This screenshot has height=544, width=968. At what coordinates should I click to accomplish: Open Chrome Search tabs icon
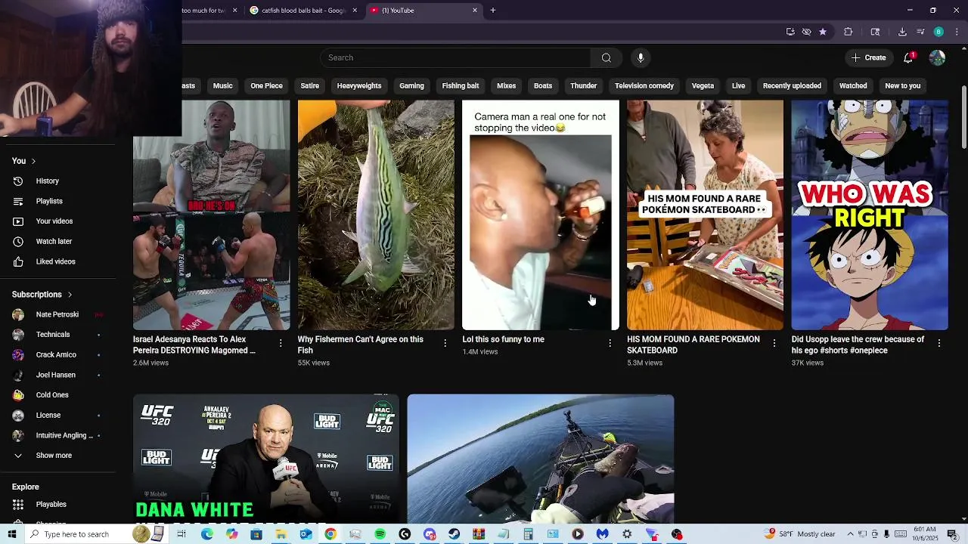(875, 32)
